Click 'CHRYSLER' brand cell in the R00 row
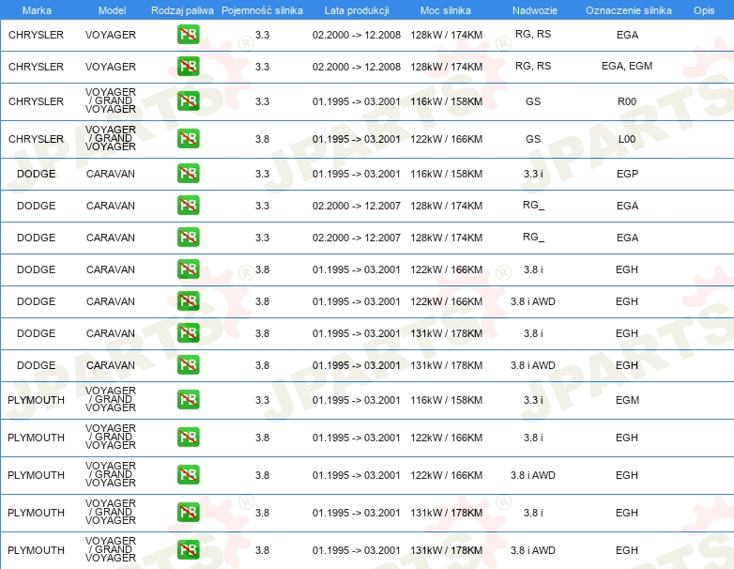The width and height of the screenshot is (734, 569). pos(36,101)
